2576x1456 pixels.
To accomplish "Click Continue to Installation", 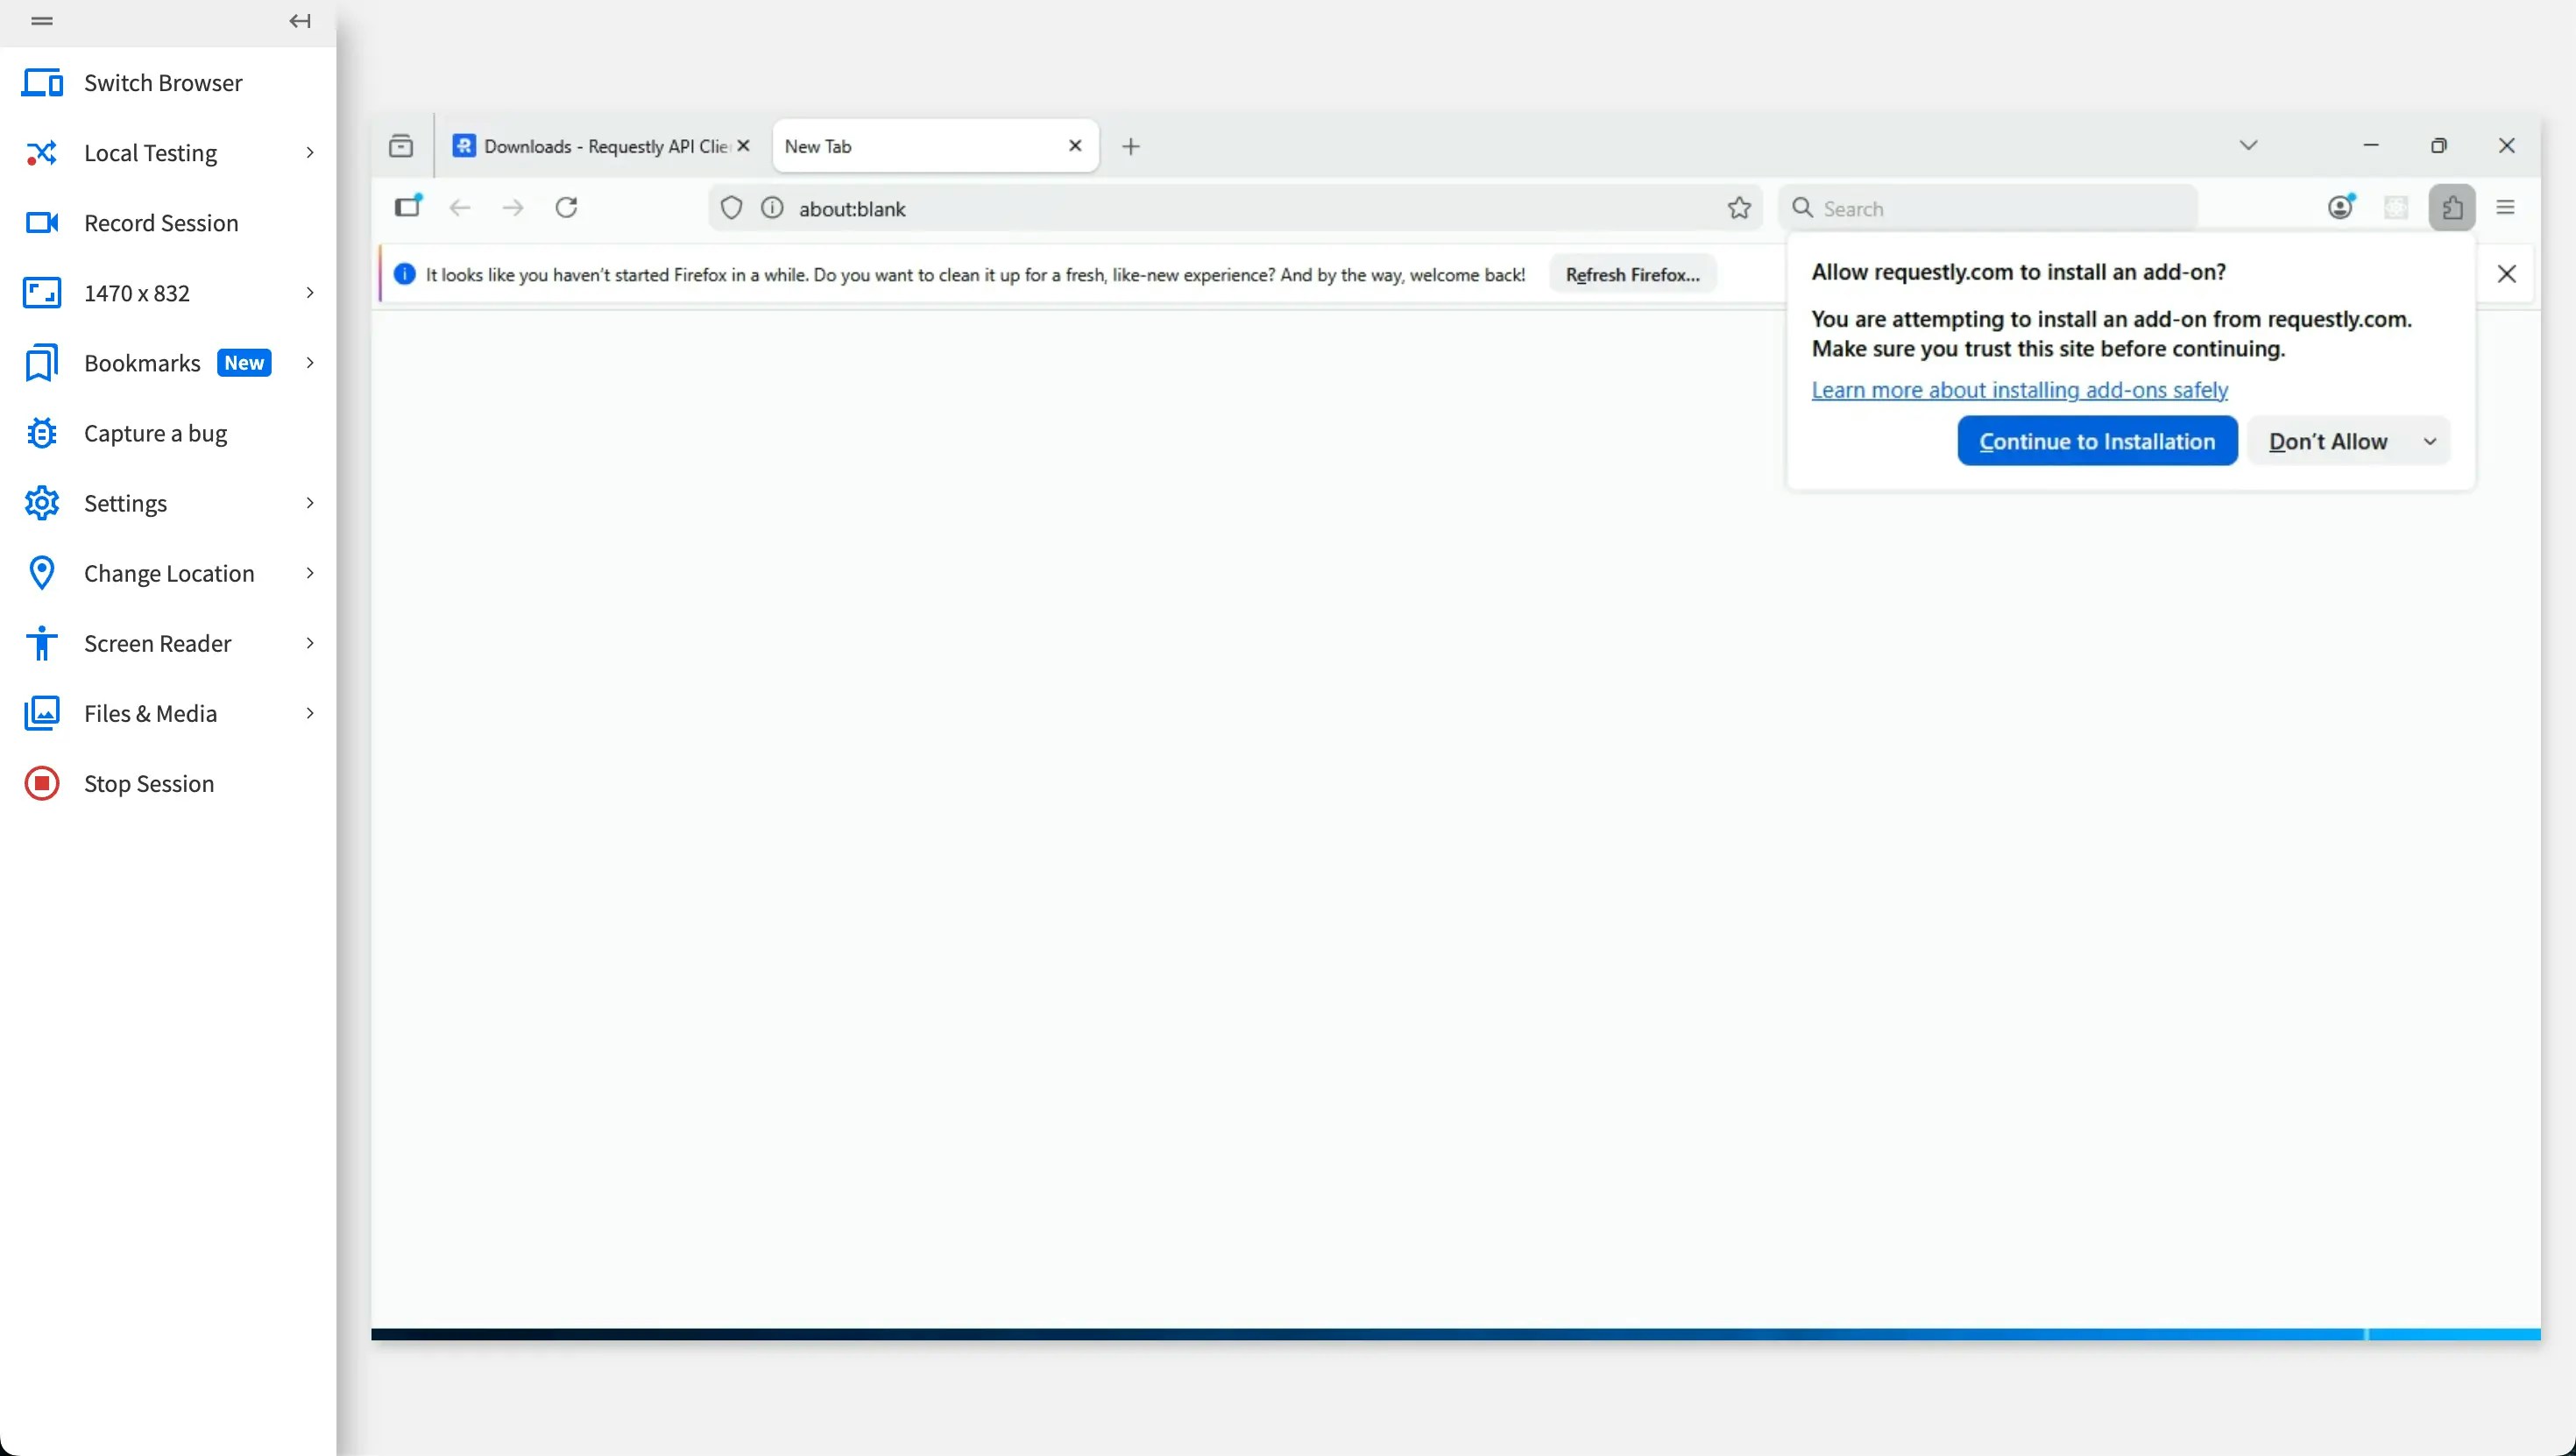I will coord(2096,441).
